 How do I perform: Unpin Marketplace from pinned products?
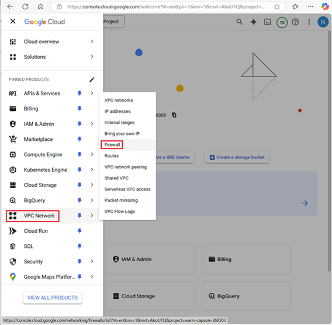(79, 139)
